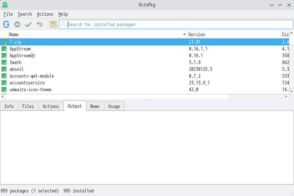Image resolution: width=294 pixels, height=196 pixels.
Task: Click the sync database toolbar icon
Action: click(x=6, y=24)
